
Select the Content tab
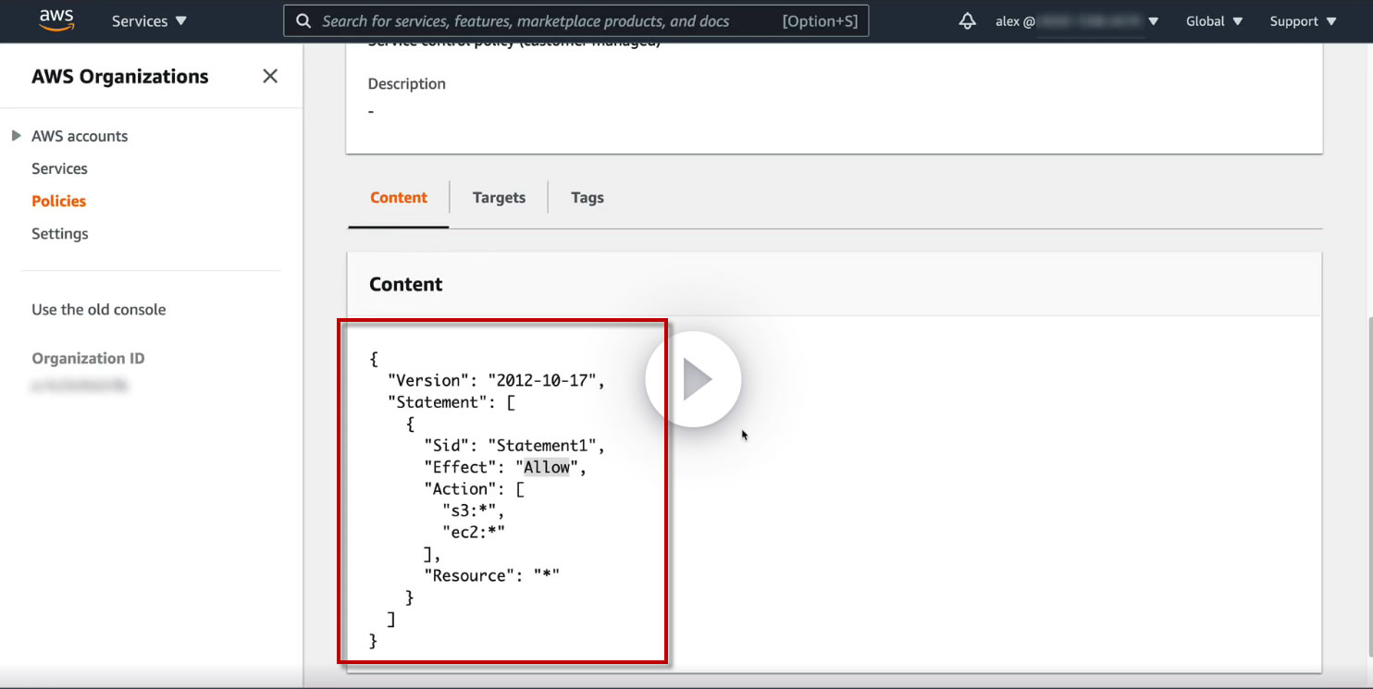click(x=399, y=197)
